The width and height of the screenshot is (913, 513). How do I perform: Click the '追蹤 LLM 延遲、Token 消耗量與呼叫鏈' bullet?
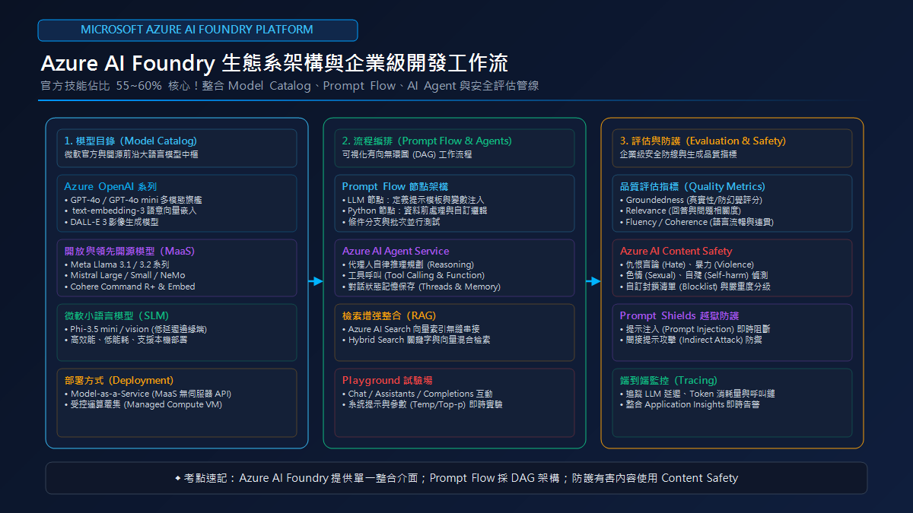(x=698, y=394)
